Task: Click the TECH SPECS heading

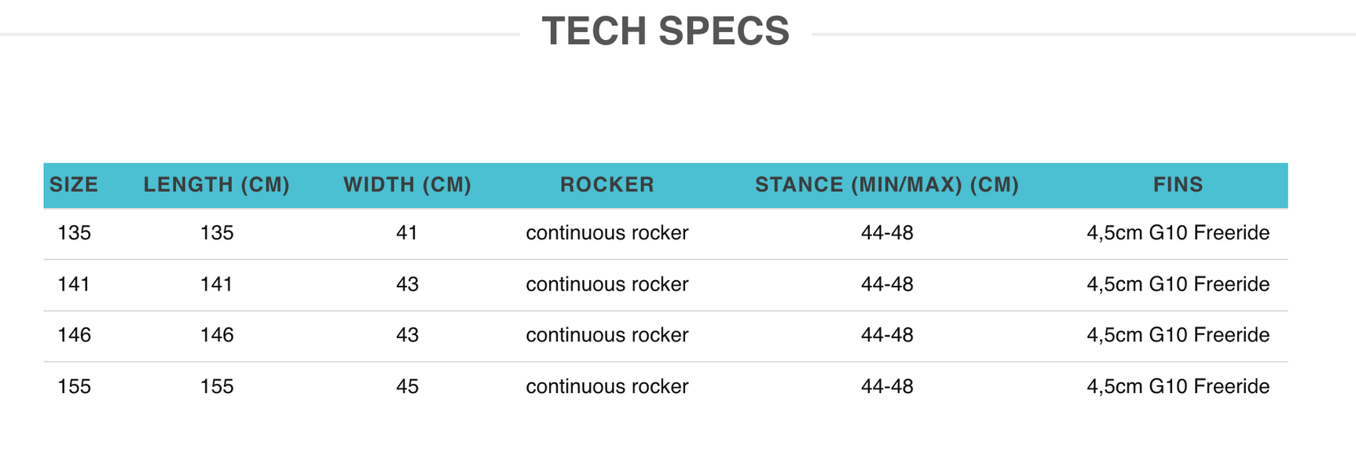Action: point(665,31)
